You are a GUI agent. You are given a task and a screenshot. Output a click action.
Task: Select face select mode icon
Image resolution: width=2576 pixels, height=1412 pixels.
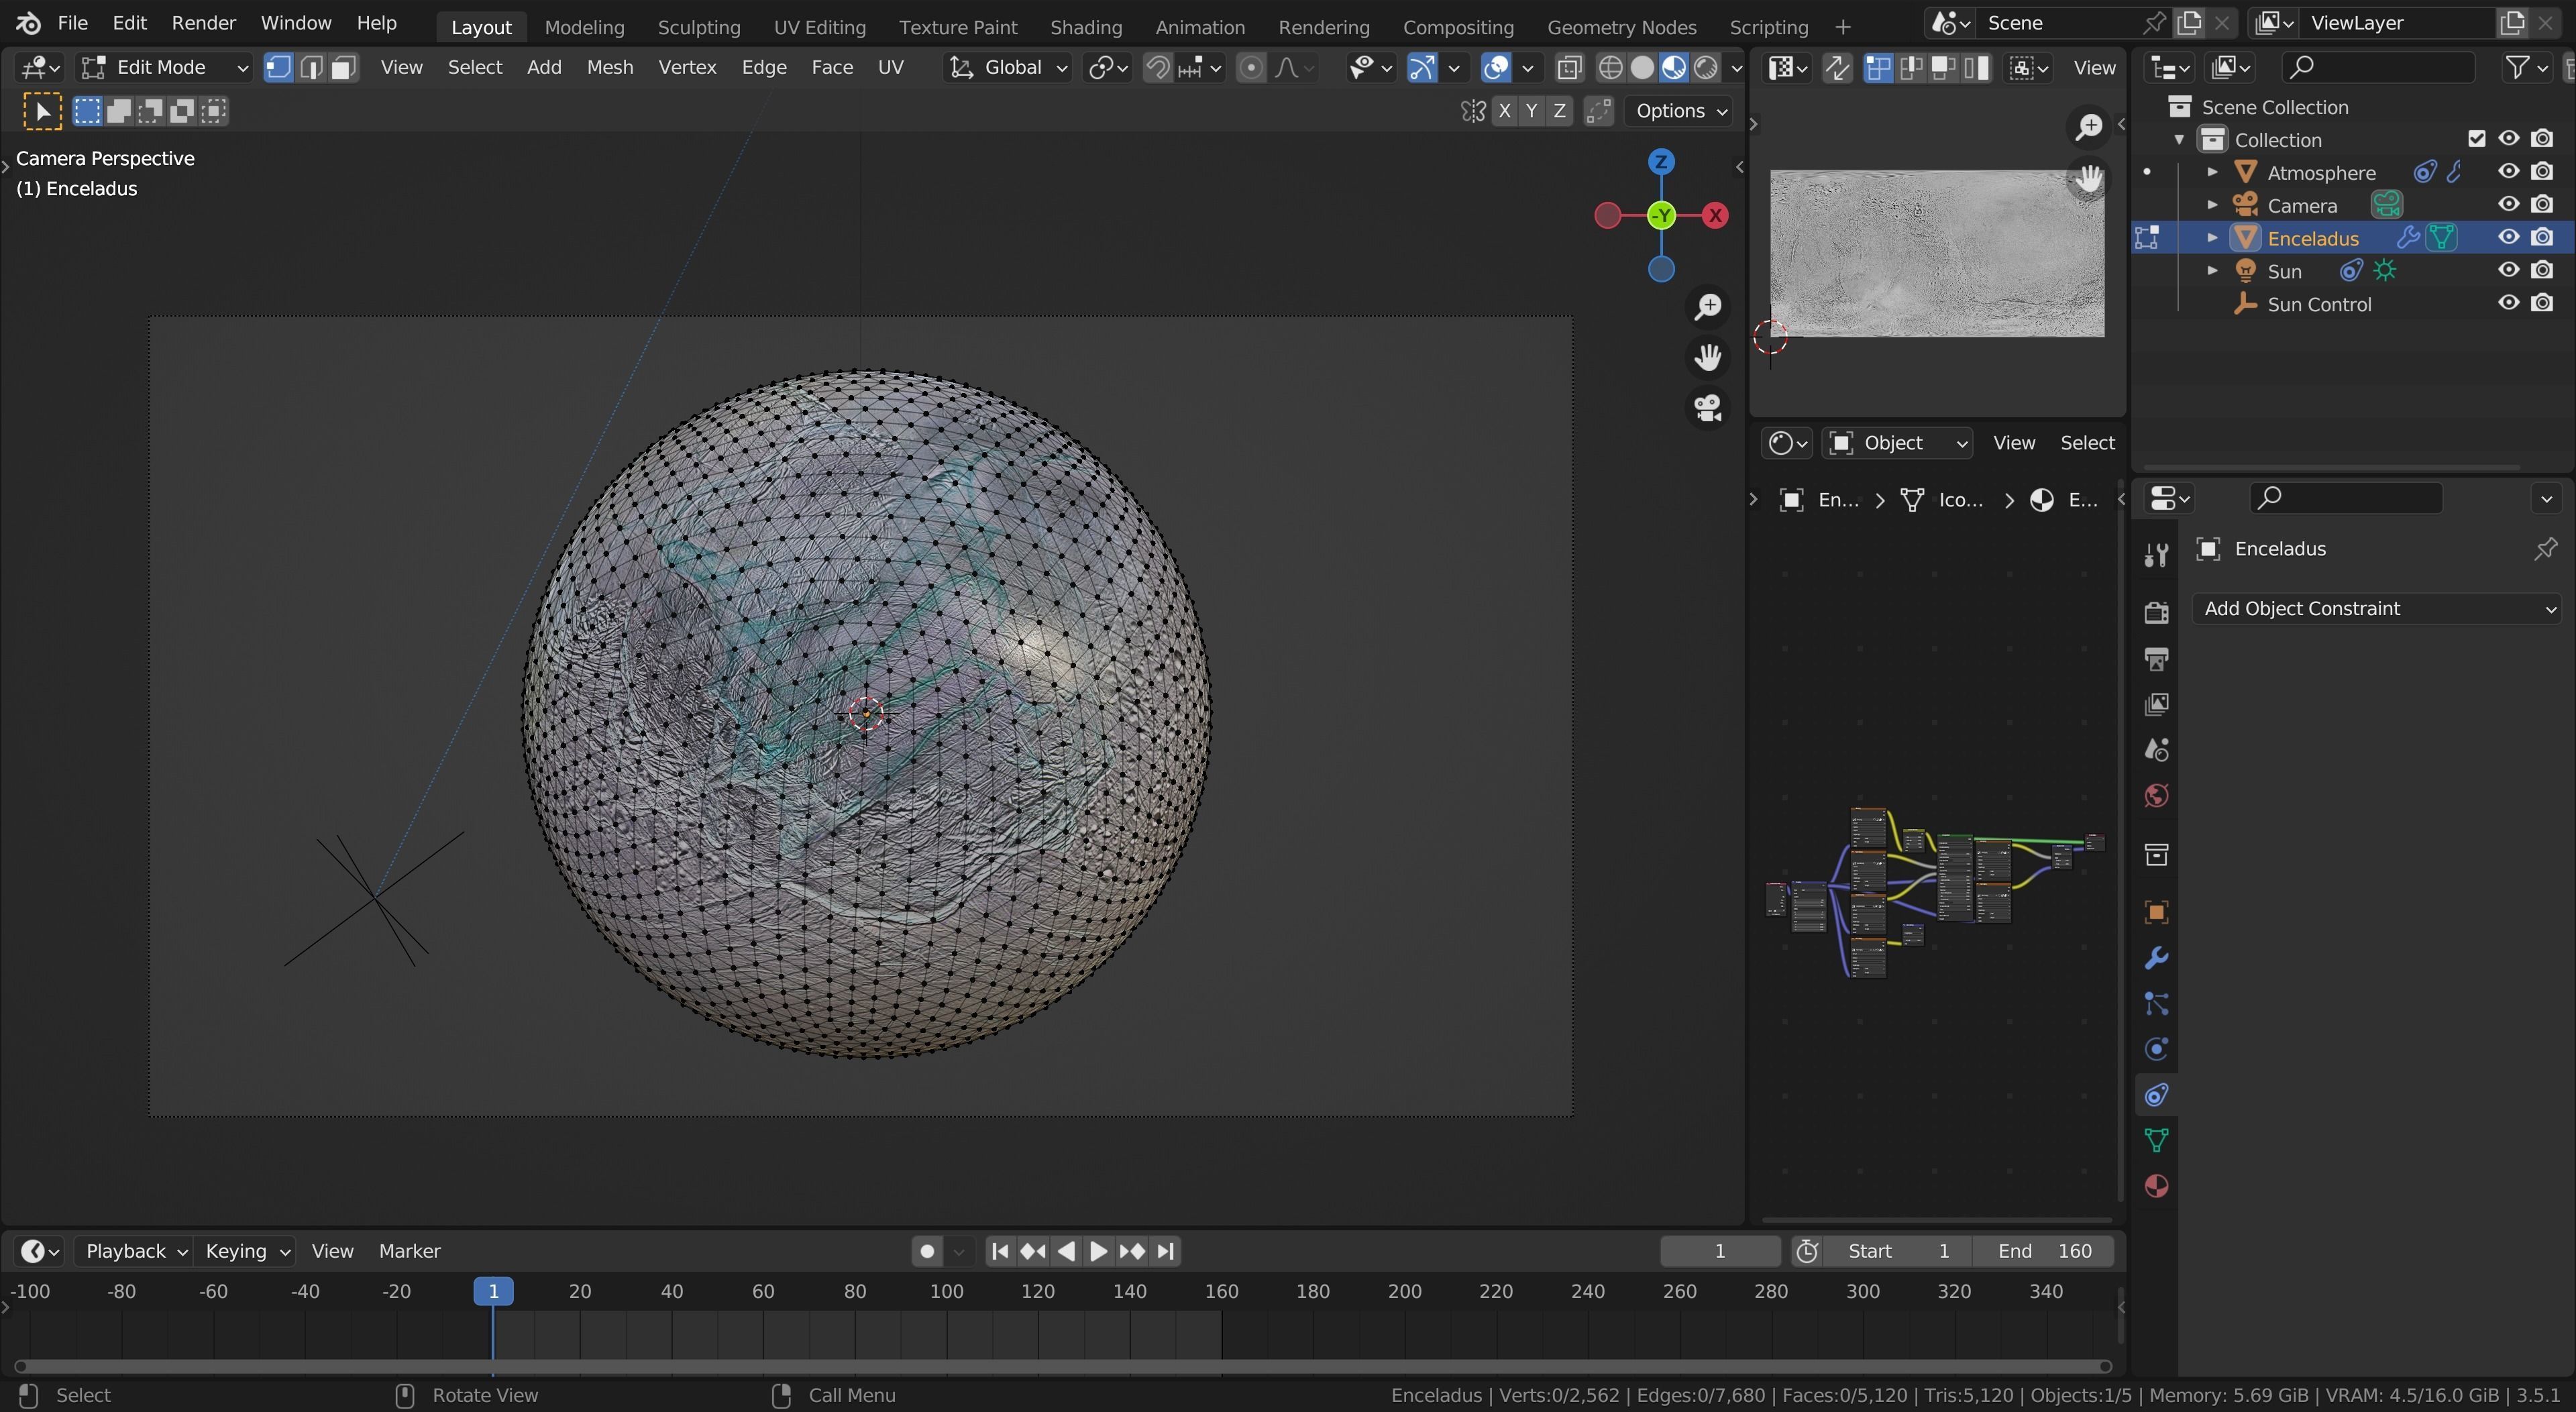(x=344, y=67)
